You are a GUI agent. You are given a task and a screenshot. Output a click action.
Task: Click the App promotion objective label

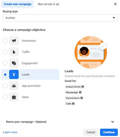click(x=31, y=86)
